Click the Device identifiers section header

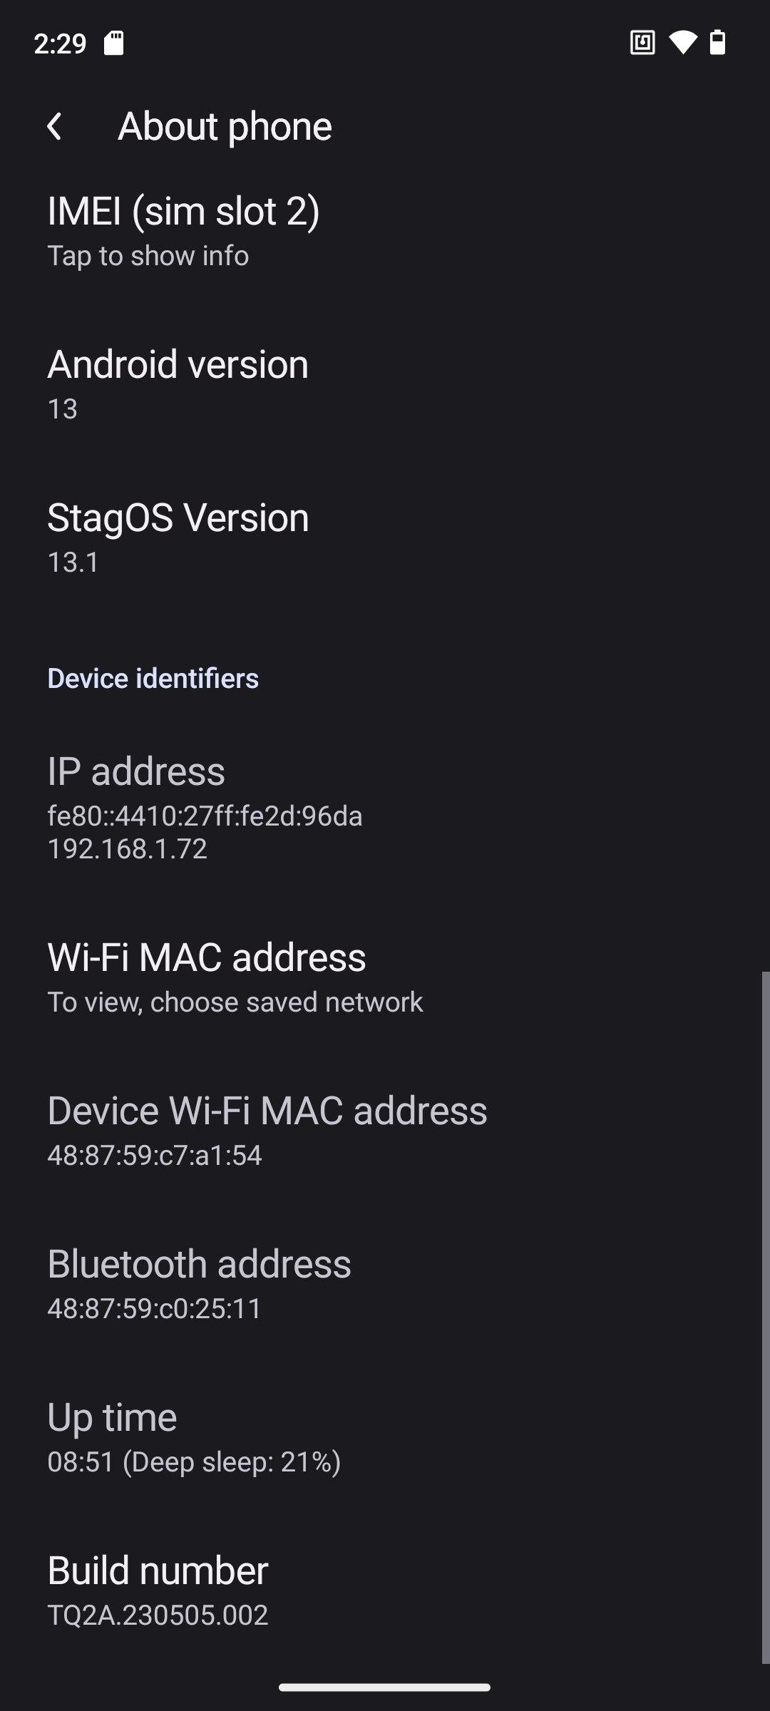(153, 678)
